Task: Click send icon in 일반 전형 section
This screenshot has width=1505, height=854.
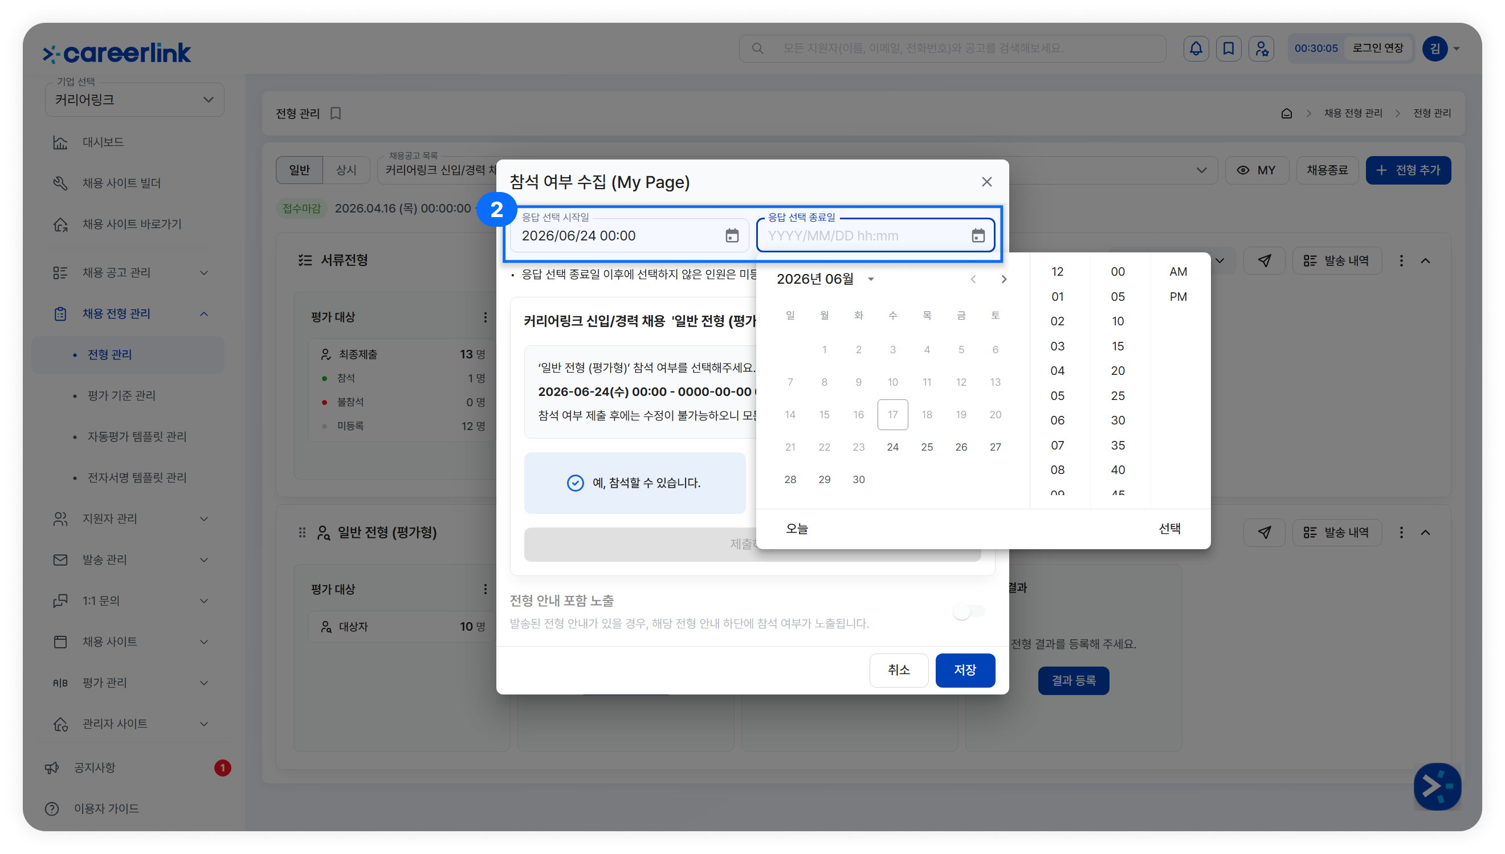Action: coord(1264,532)
